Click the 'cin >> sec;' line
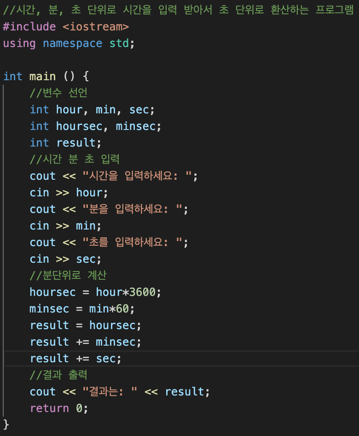This screenshot has height=436, width=359. [65, 259]
